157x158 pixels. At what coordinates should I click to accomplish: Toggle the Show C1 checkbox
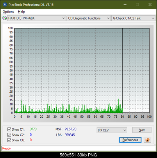(9, 129)
